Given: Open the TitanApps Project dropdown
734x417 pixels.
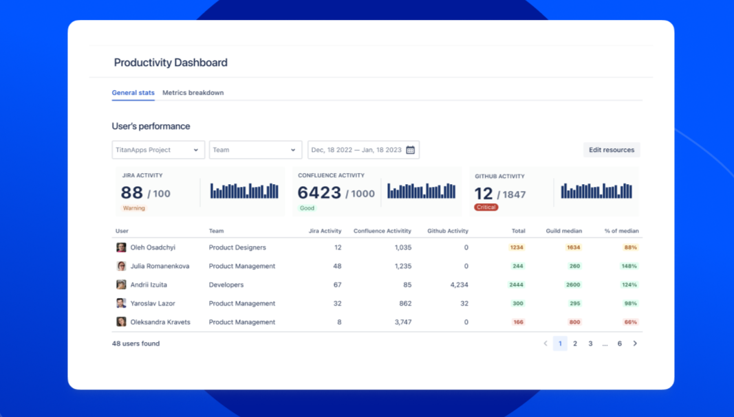Looking at the screenshot, I should click(158, 150).
